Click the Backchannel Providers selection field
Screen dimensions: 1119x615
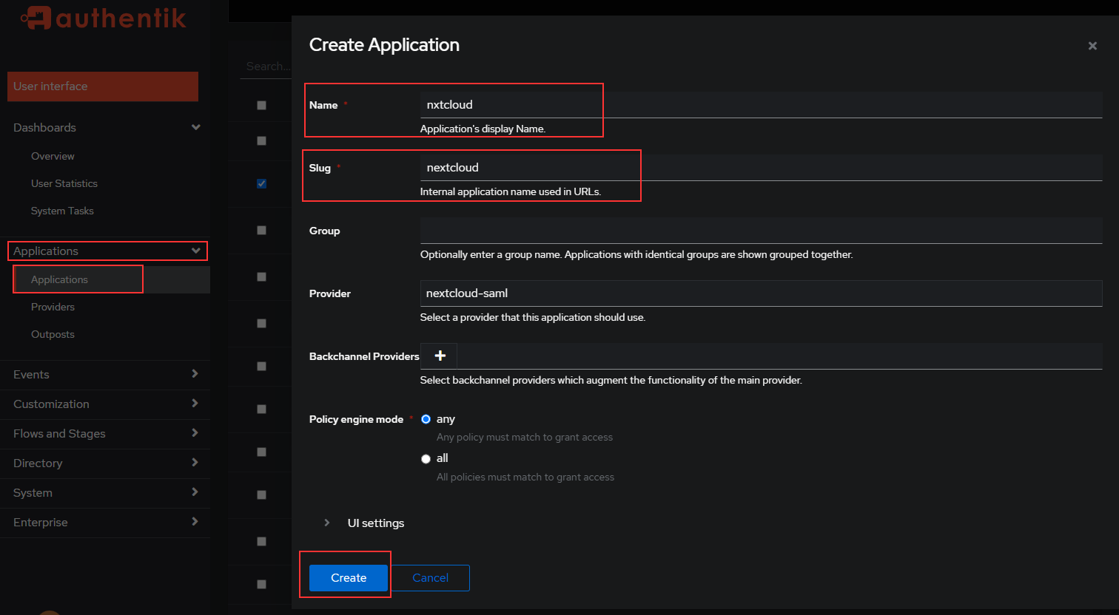(779, 356)
